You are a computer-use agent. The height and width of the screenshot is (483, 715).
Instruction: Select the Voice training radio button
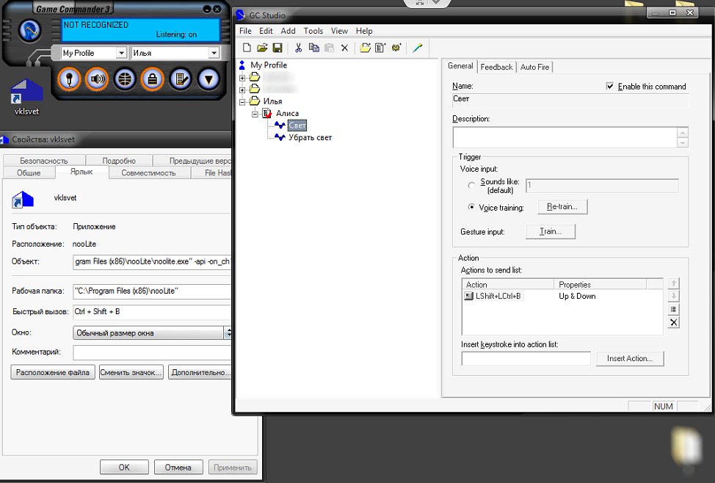coord(471,208)
